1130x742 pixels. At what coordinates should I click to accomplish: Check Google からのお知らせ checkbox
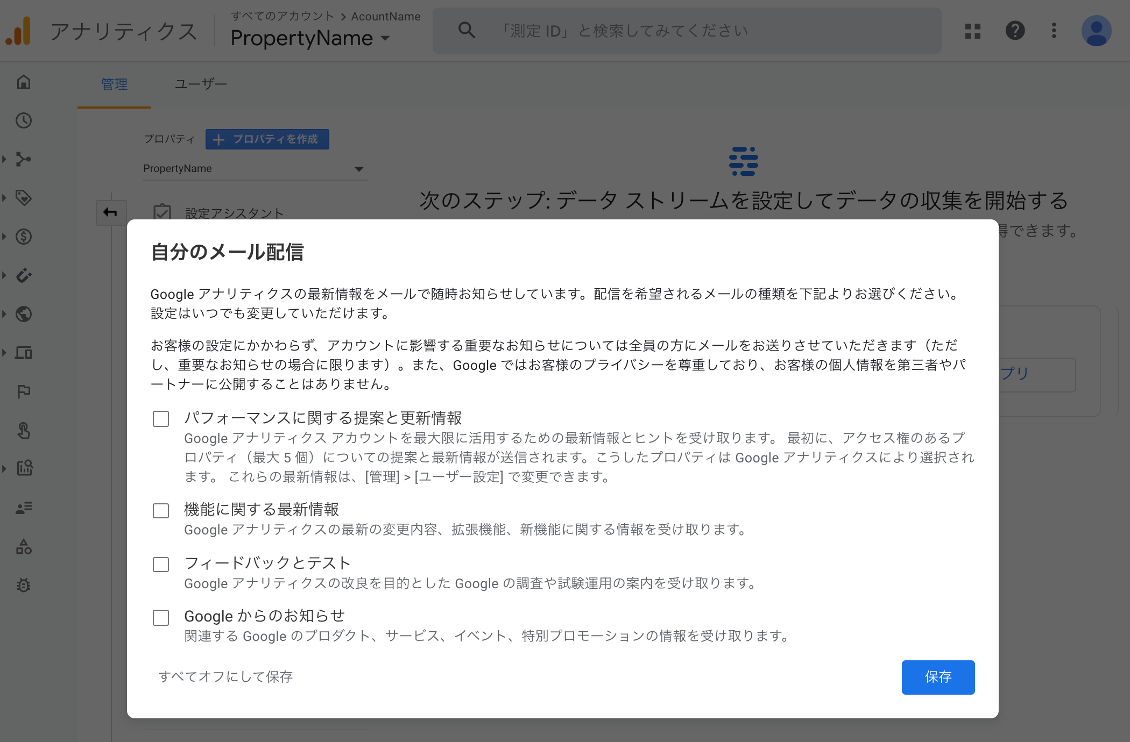pyautogui.click(x=161, y=617)
